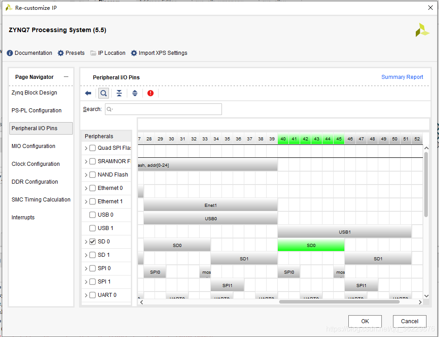The image size is (439, 337).
Task: Expand the UART 0 row
Action: tap(86, 296)
